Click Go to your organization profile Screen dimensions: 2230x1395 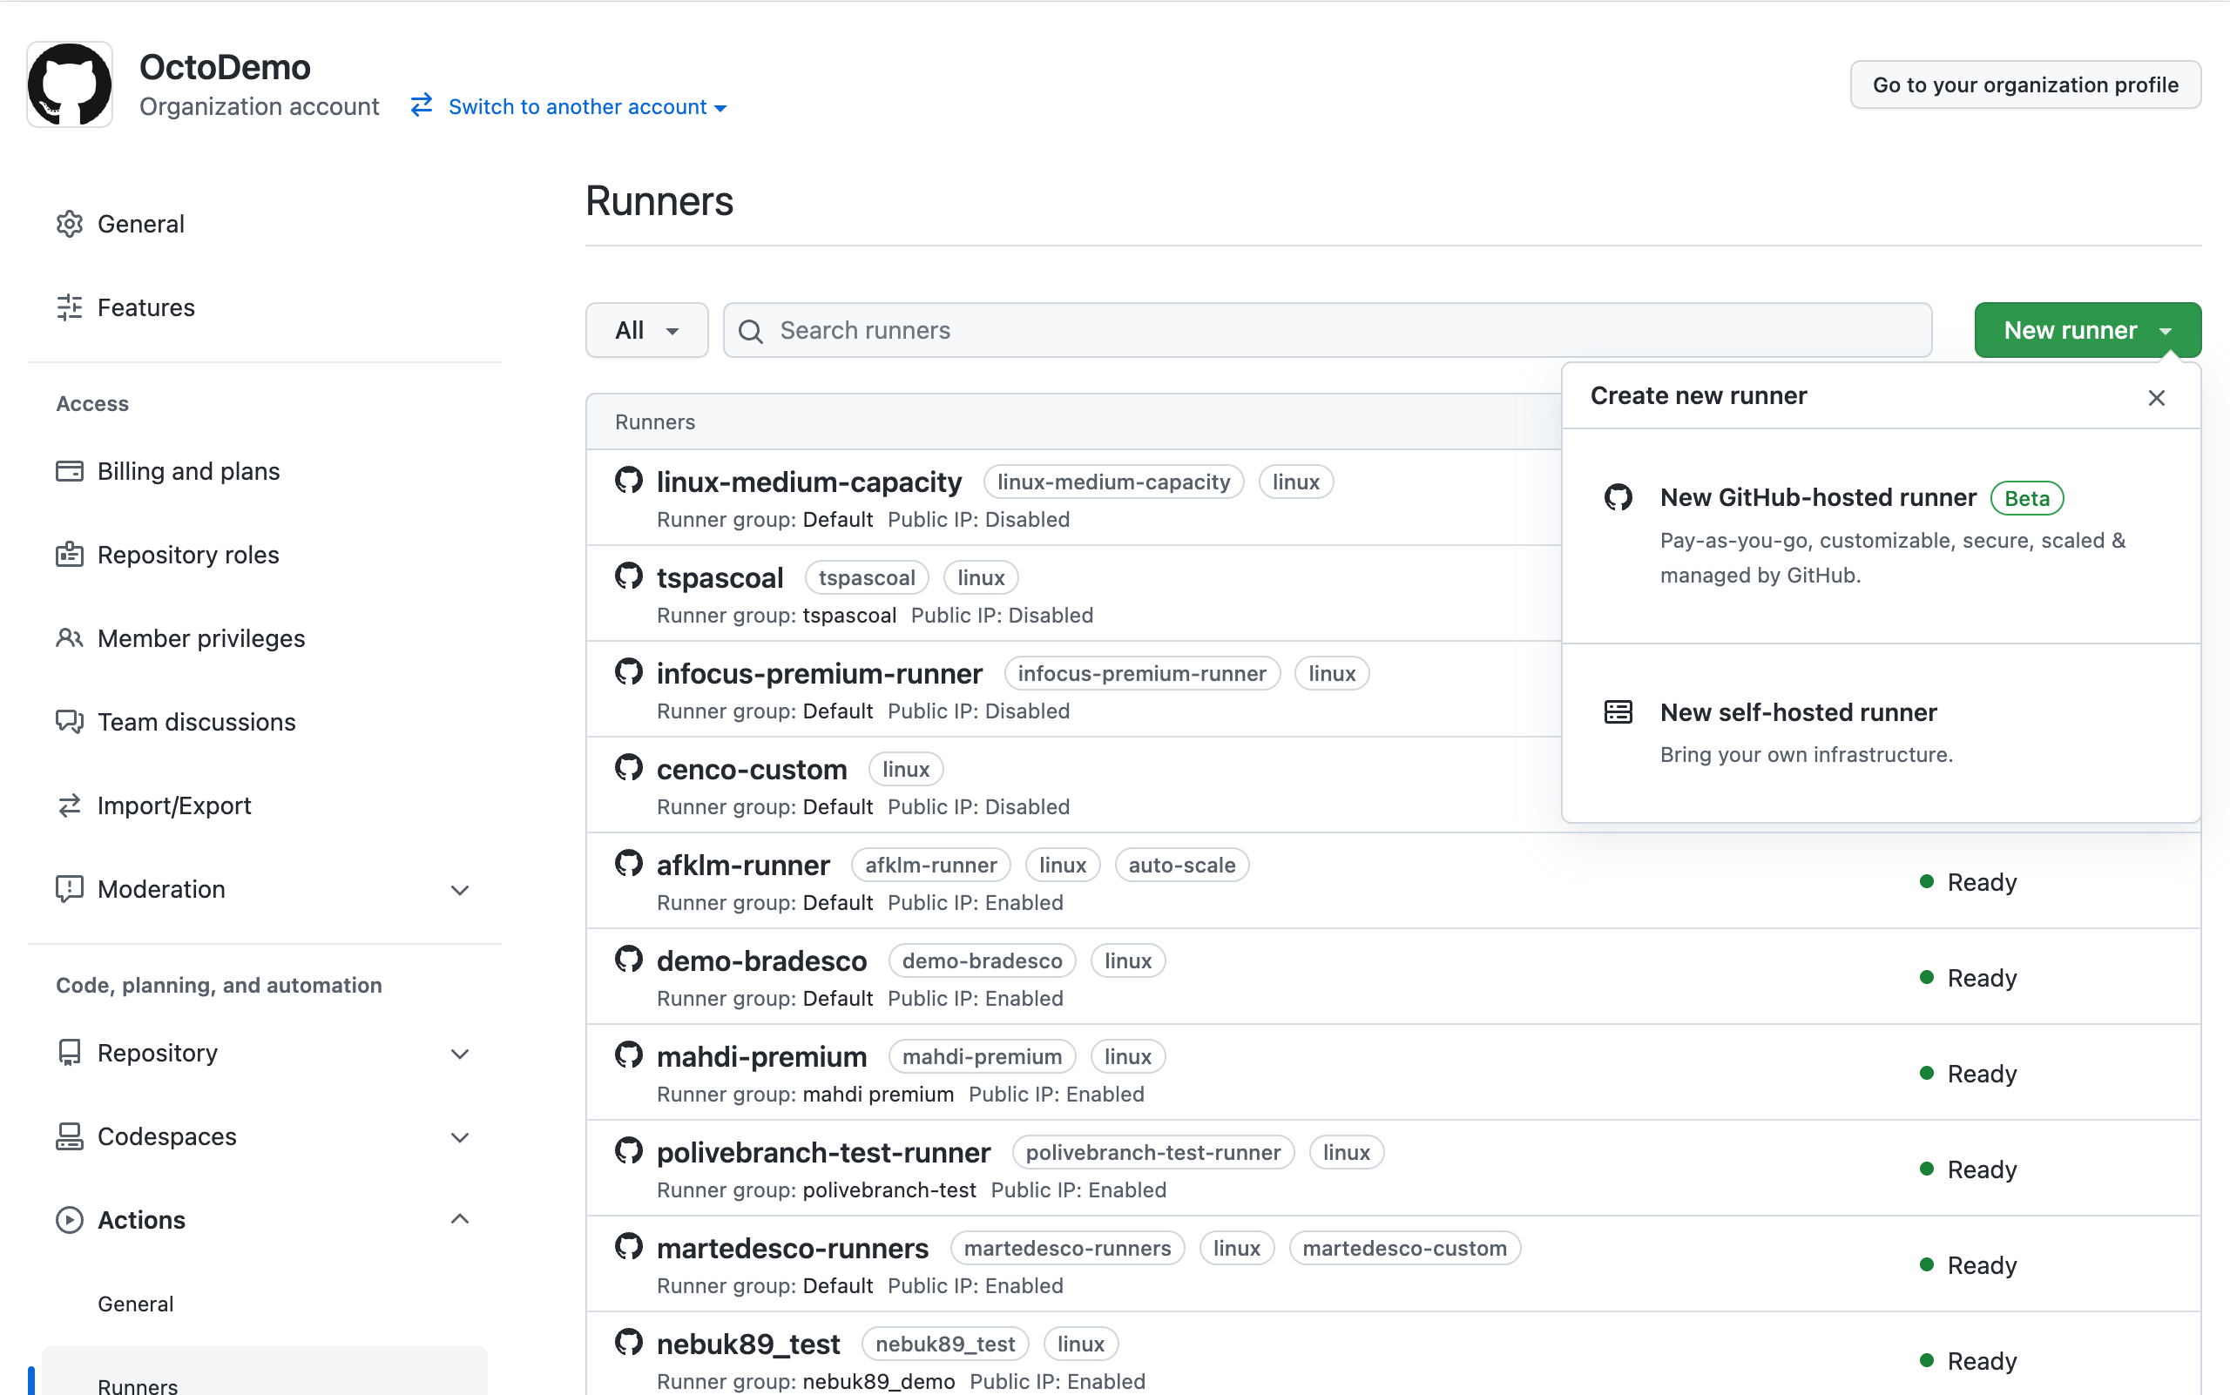[x=2024, y=84]
